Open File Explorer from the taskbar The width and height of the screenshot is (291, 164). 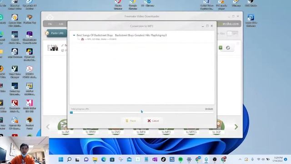(95, 159)
